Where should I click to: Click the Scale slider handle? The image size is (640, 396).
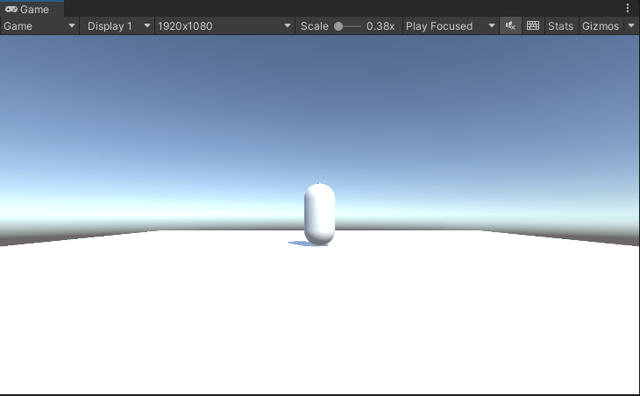(338, 26)
